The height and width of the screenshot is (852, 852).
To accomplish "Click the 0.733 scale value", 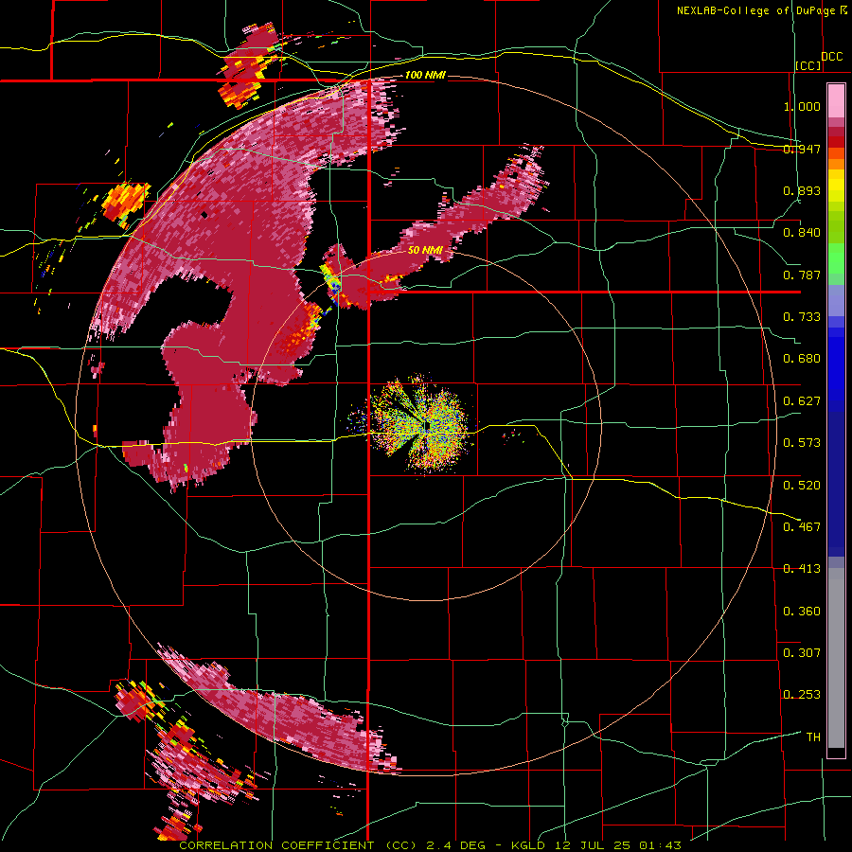I will [802, 317].
